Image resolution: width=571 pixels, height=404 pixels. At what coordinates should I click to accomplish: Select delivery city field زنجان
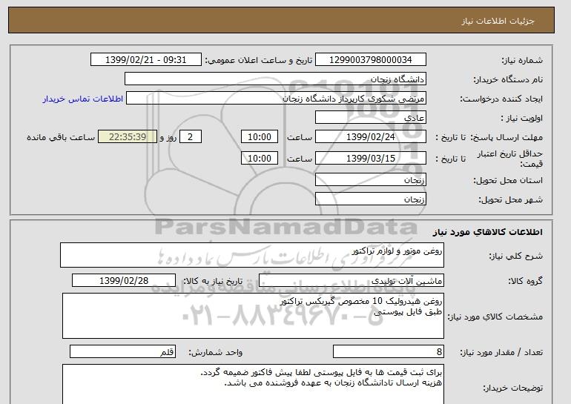370,199
